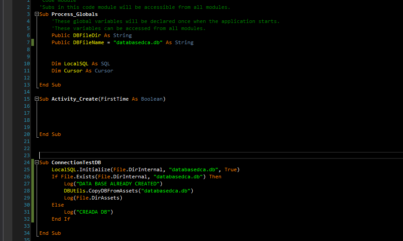Click line number 24 in the gutter
Image resolution: width=403 pixels, height=241 pixels.
click(27, 162)
